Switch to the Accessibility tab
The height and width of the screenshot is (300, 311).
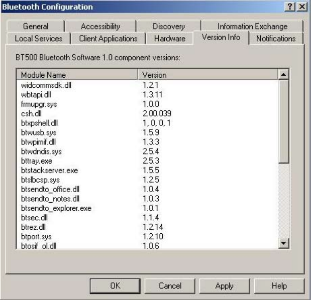pos(100,26)
